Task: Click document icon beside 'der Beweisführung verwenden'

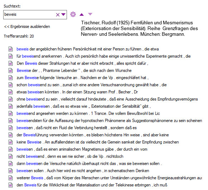Action: click(x=11, y=135)
